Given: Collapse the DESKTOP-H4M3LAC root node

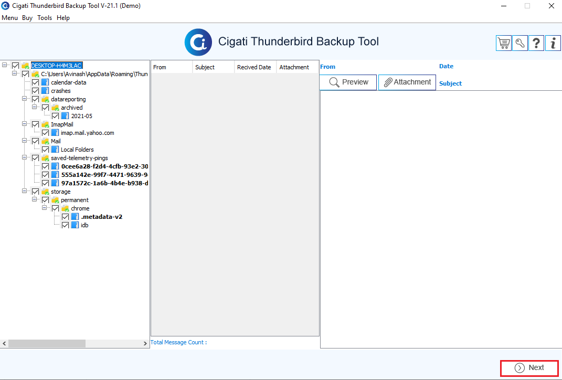Looking at the screenshot, I should [4, 65].
